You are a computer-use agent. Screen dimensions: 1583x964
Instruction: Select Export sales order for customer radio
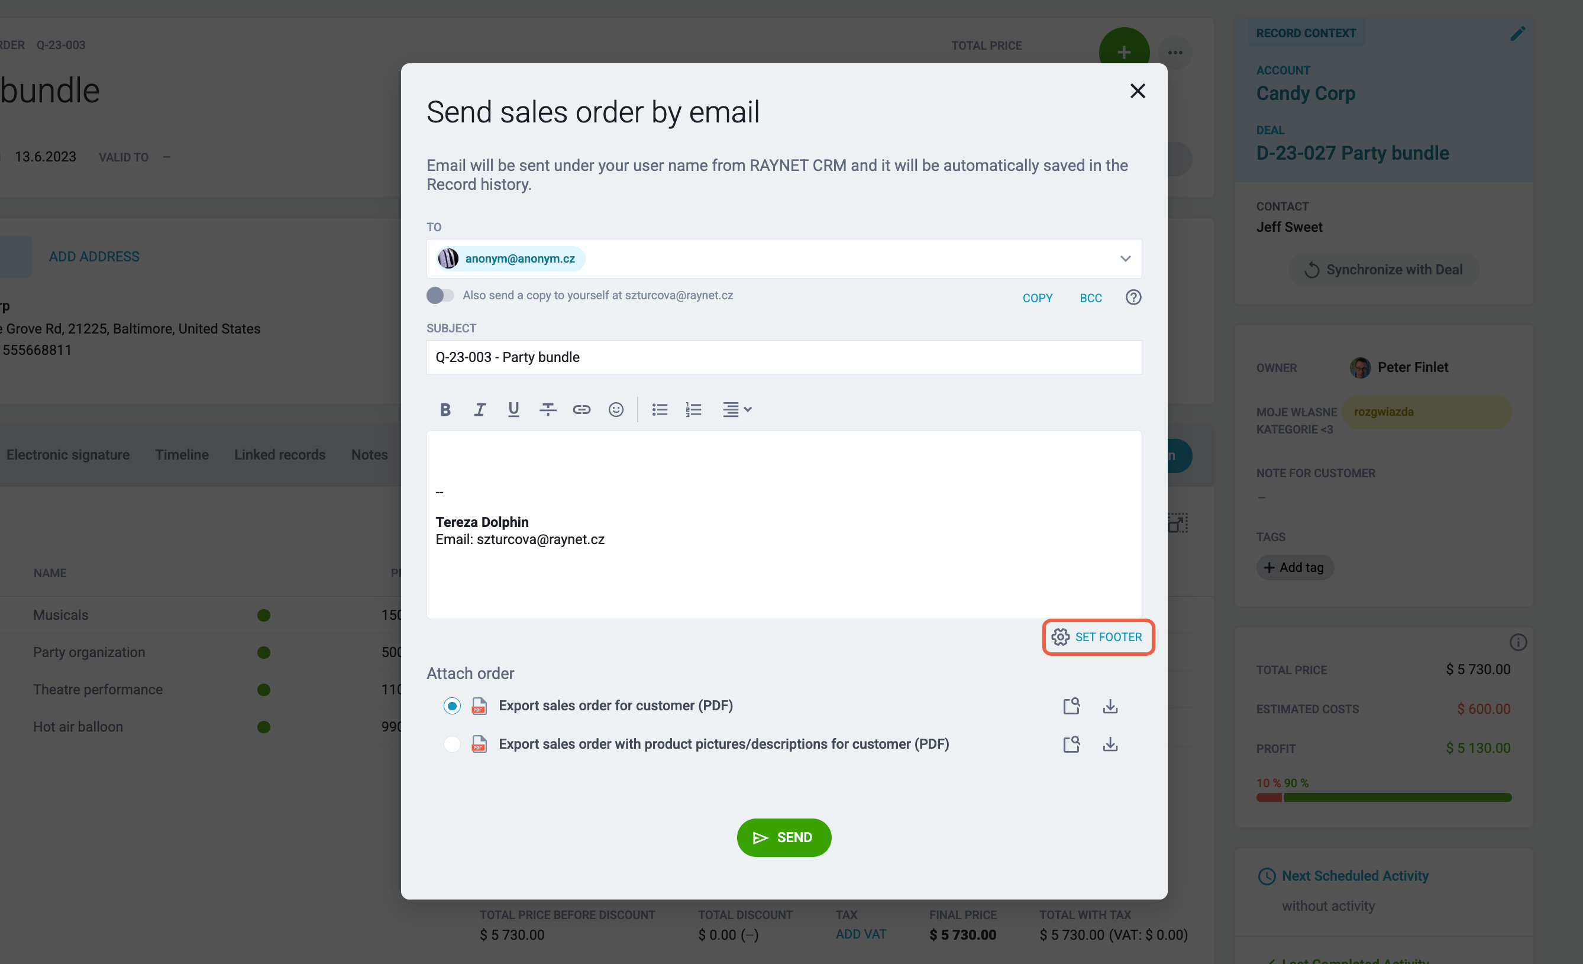pos(451,706)
